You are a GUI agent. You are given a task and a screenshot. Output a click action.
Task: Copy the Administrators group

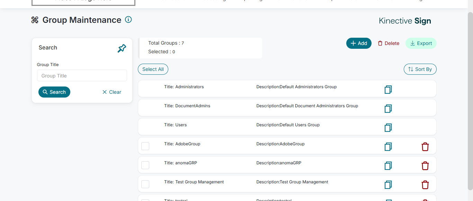tap(388, 90)
